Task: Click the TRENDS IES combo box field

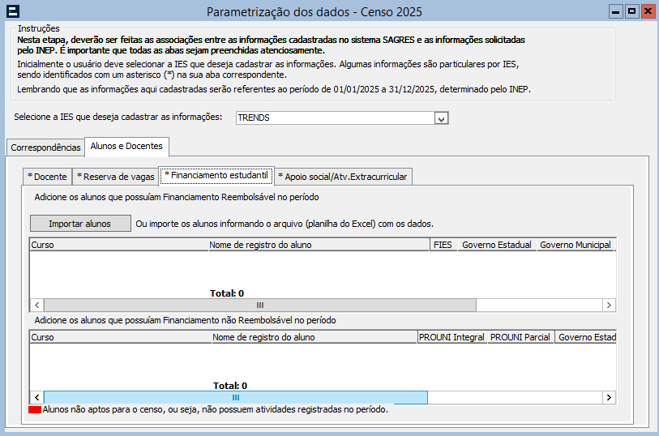Action: (x=342, y=118)
